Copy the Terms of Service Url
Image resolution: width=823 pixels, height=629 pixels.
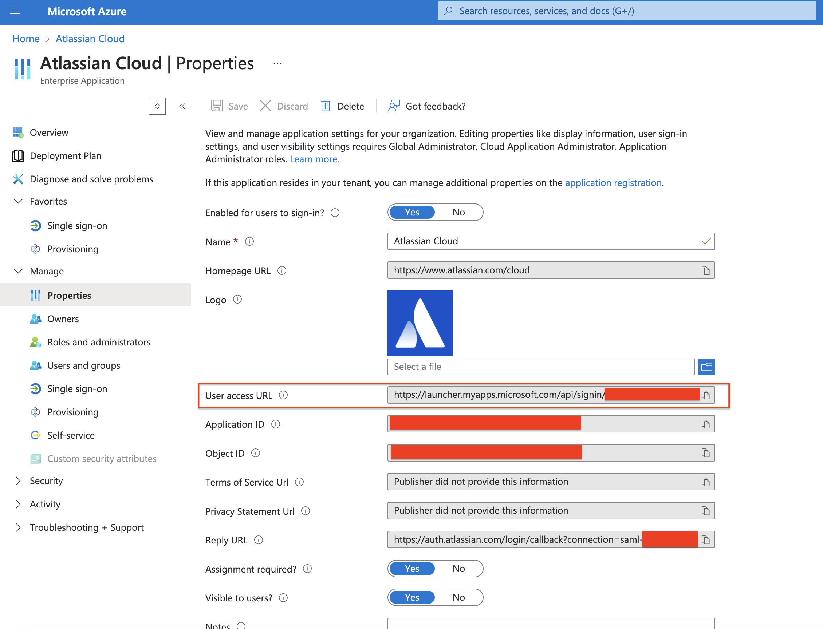tap(705, 482)
